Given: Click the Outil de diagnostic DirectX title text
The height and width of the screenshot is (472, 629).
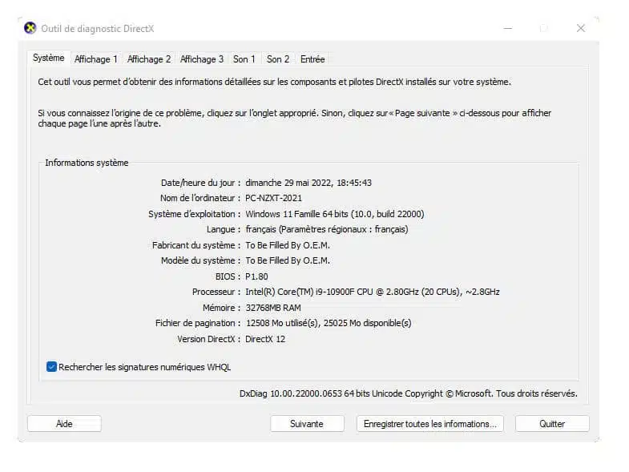Looking at the screenshot, I should click(98, 29).
